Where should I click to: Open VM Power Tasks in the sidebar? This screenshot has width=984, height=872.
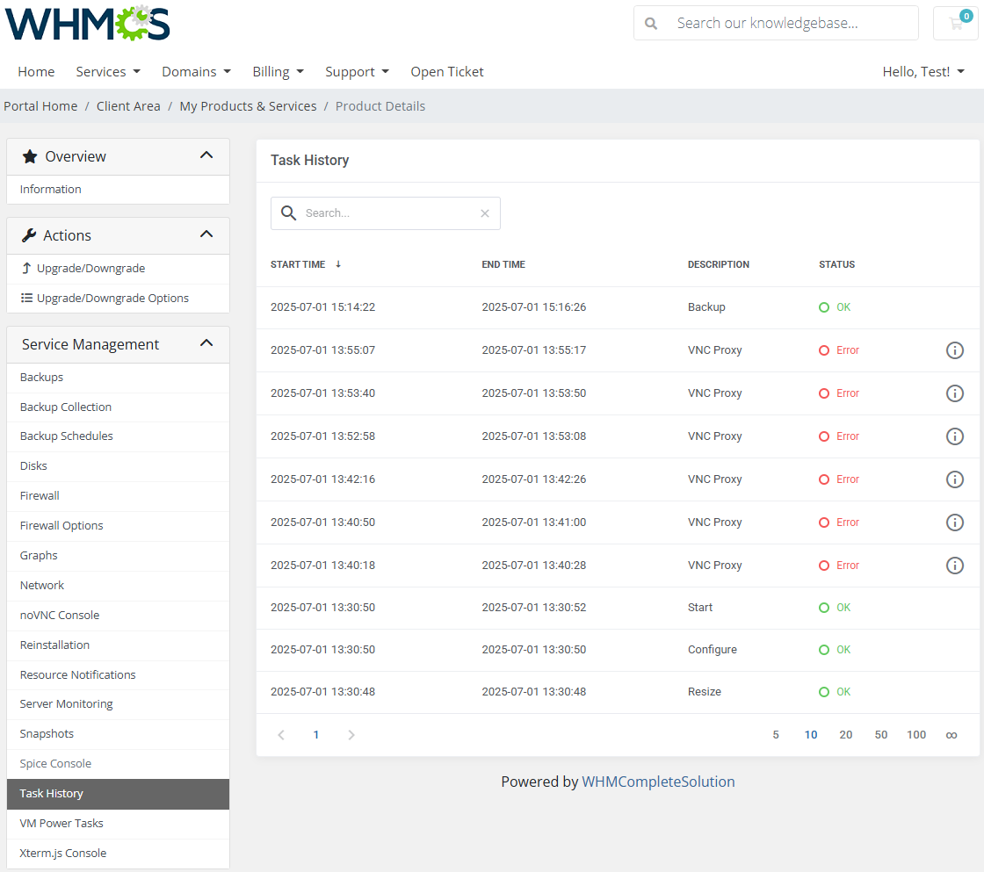tap(118, 824)
